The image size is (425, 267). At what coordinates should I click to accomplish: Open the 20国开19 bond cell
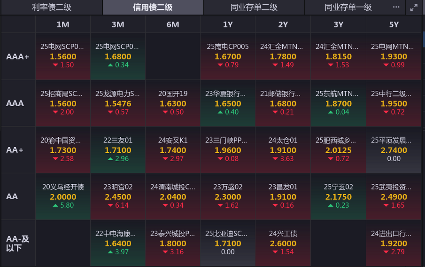173,103
